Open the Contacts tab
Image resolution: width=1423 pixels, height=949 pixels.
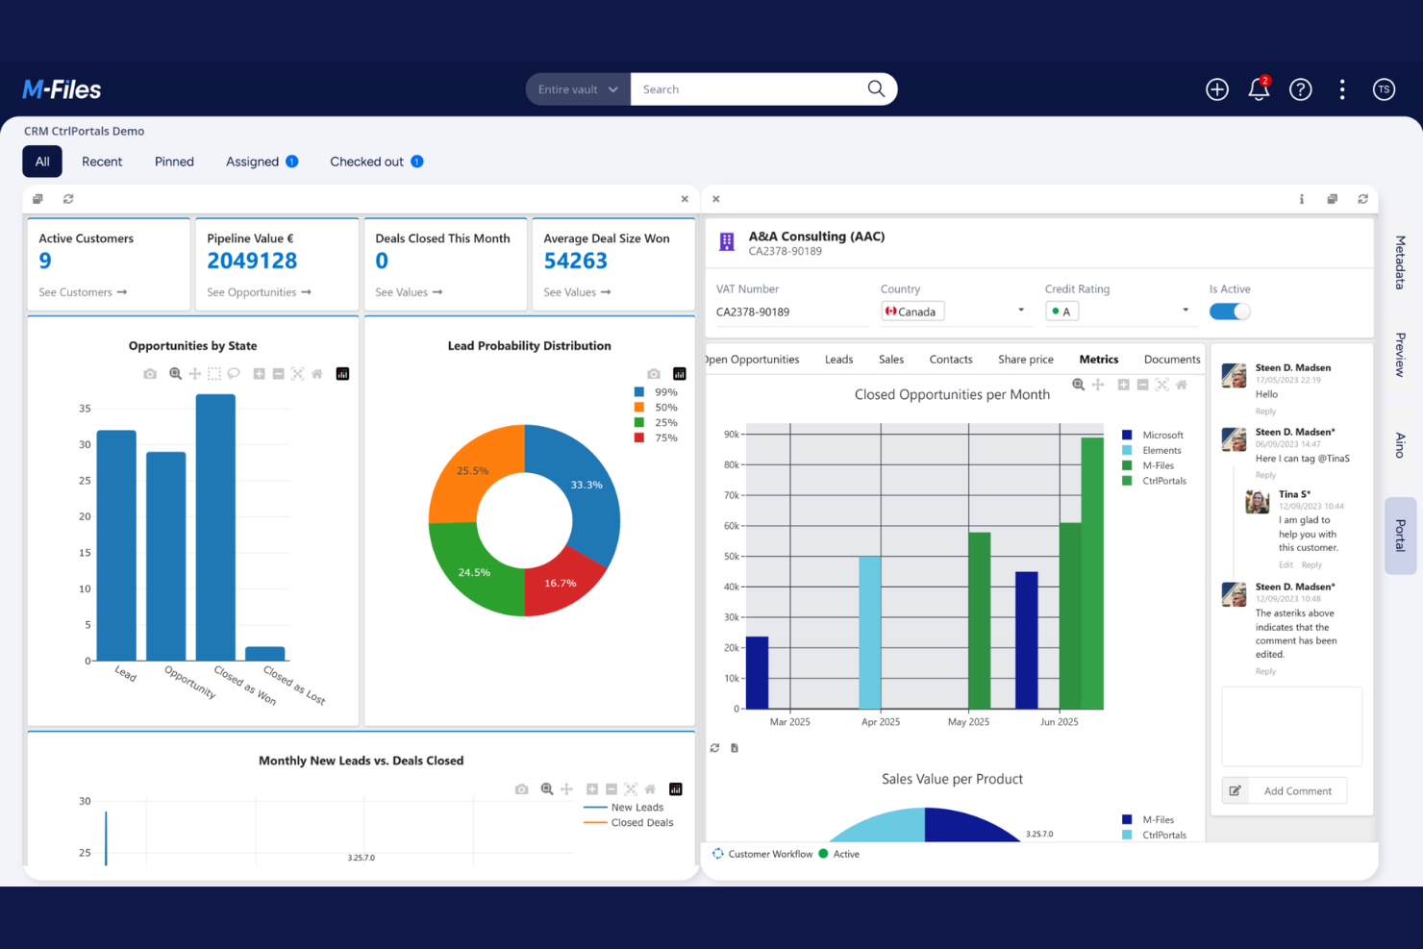click(x=951, y=360)
